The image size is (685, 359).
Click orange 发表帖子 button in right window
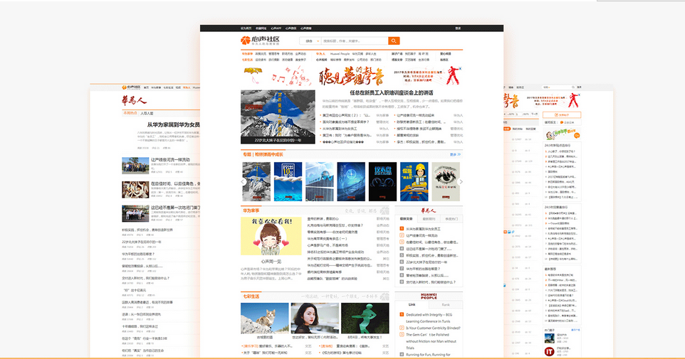pos(562,114)
